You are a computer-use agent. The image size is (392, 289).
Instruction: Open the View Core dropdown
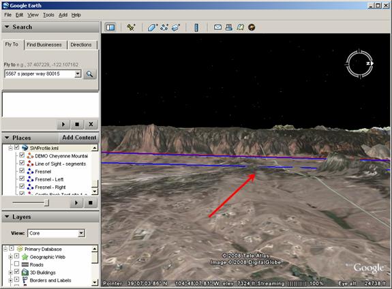point(81,233)
